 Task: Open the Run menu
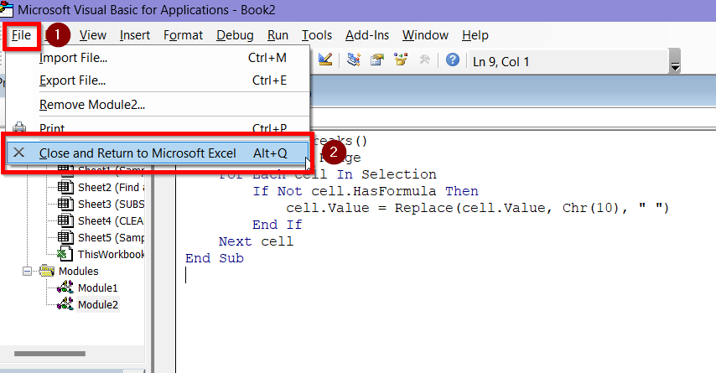(x=278, y=35)
